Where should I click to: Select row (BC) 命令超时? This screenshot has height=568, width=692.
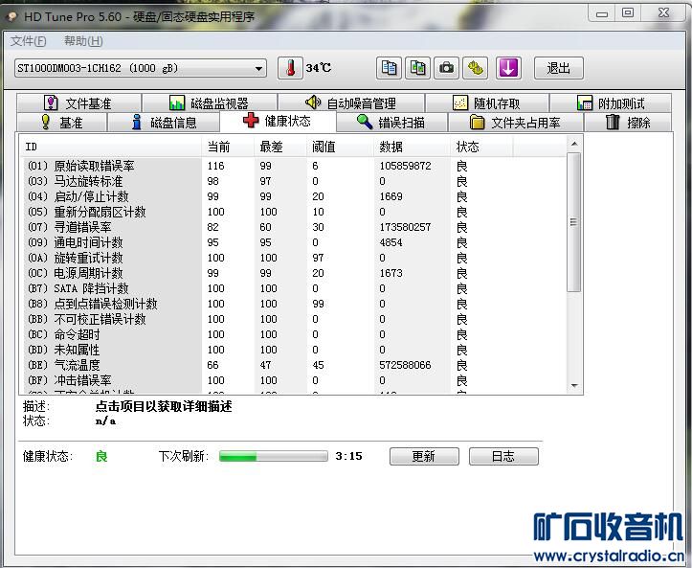coord(293,334)
